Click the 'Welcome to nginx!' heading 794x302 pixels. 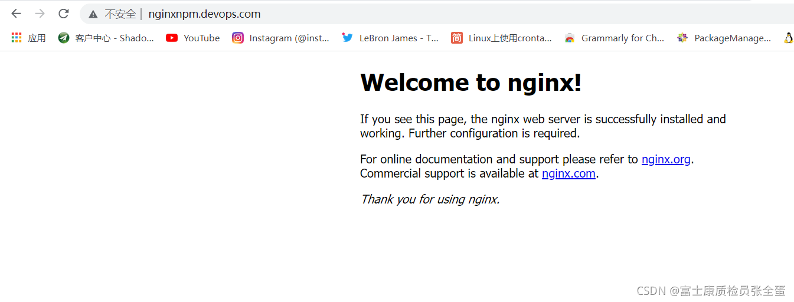coord(471,82)
